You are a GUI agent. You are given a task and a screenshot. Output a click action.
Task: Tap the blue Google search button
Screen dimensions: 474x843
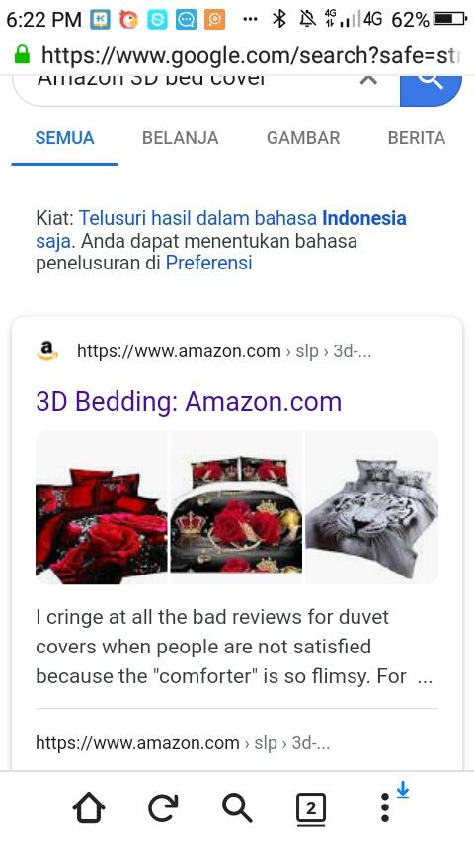[431, 89]
